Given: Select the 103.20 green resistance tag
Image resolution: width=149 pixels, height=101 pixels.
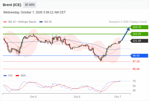Looking at the screenshot, I should click(139, 34).
